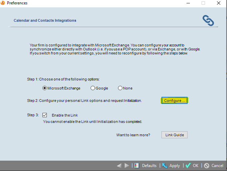Minimize the Preferences window
Image resolution: width=227 pixels, height=171 pixels.
point(188,3)
